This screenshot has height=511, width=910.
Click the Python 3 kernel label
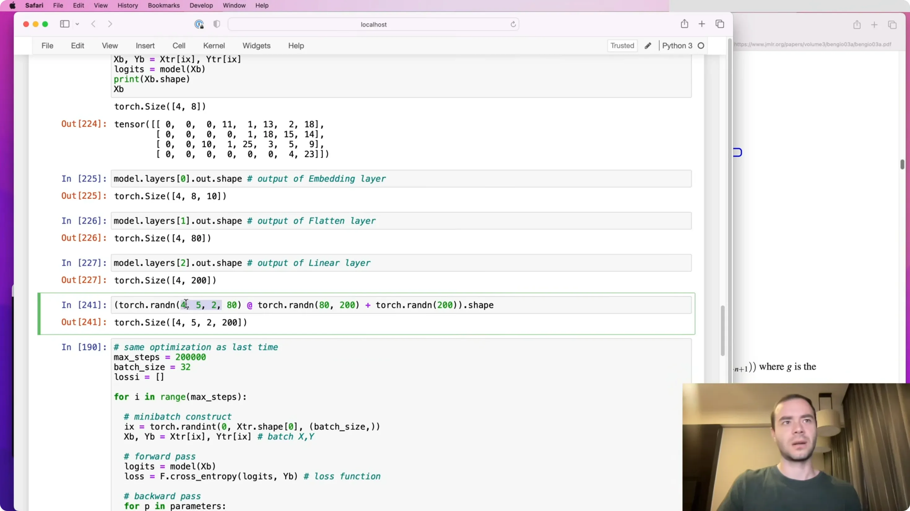pos(677,45)
